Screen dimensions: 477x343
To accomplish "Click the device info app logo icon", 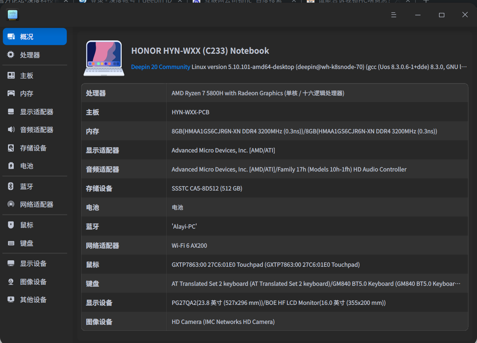I will (13, 15).
